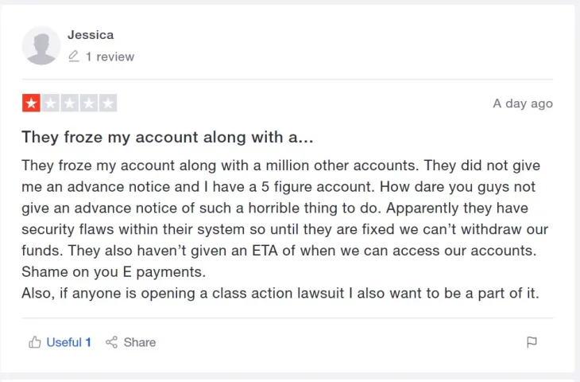
Task: Click the fourth grey star
Action: pos(89,103)
